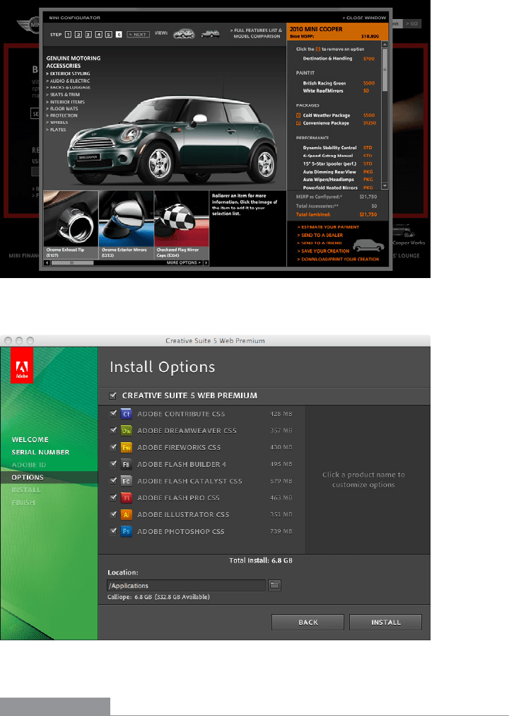Uncheck Adobe Fireworks CS5
This screenshot has height=716, width=509.
click(x=113, y=447)
